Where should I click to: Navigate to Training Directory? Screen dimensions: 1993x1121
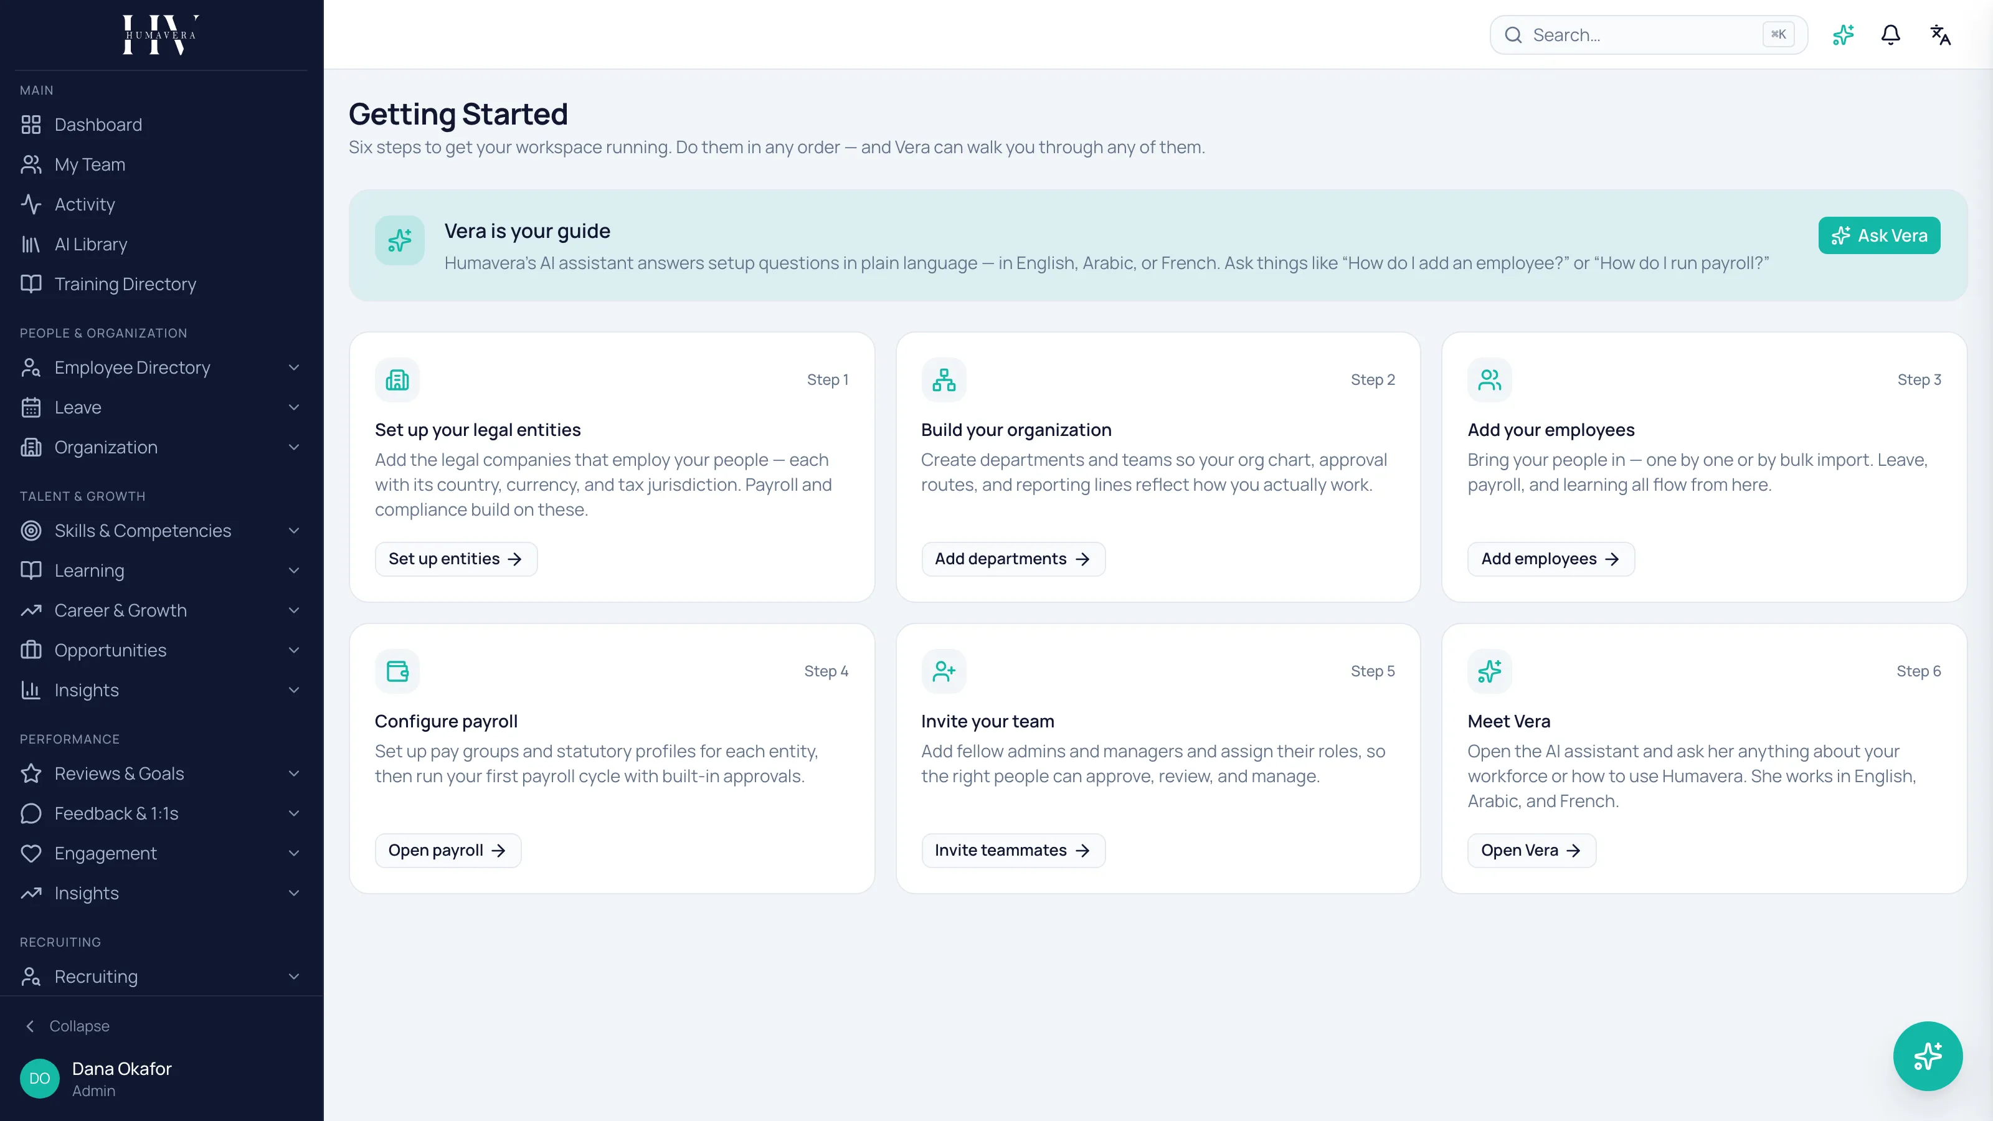[x=161, y=284]
